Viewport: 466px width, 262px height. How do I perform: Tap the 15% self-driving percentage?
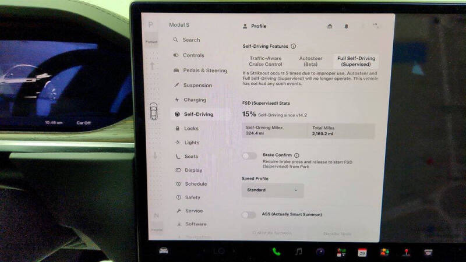249,114
